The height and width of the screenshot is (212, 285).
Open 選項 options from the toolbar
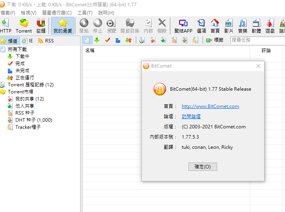[x=201, y=26]
